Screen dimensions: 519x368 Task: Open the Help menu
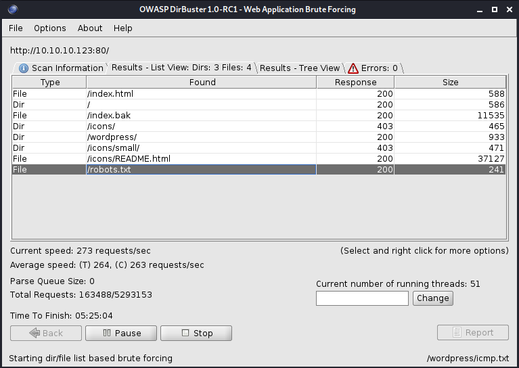(x=123, y=28)
